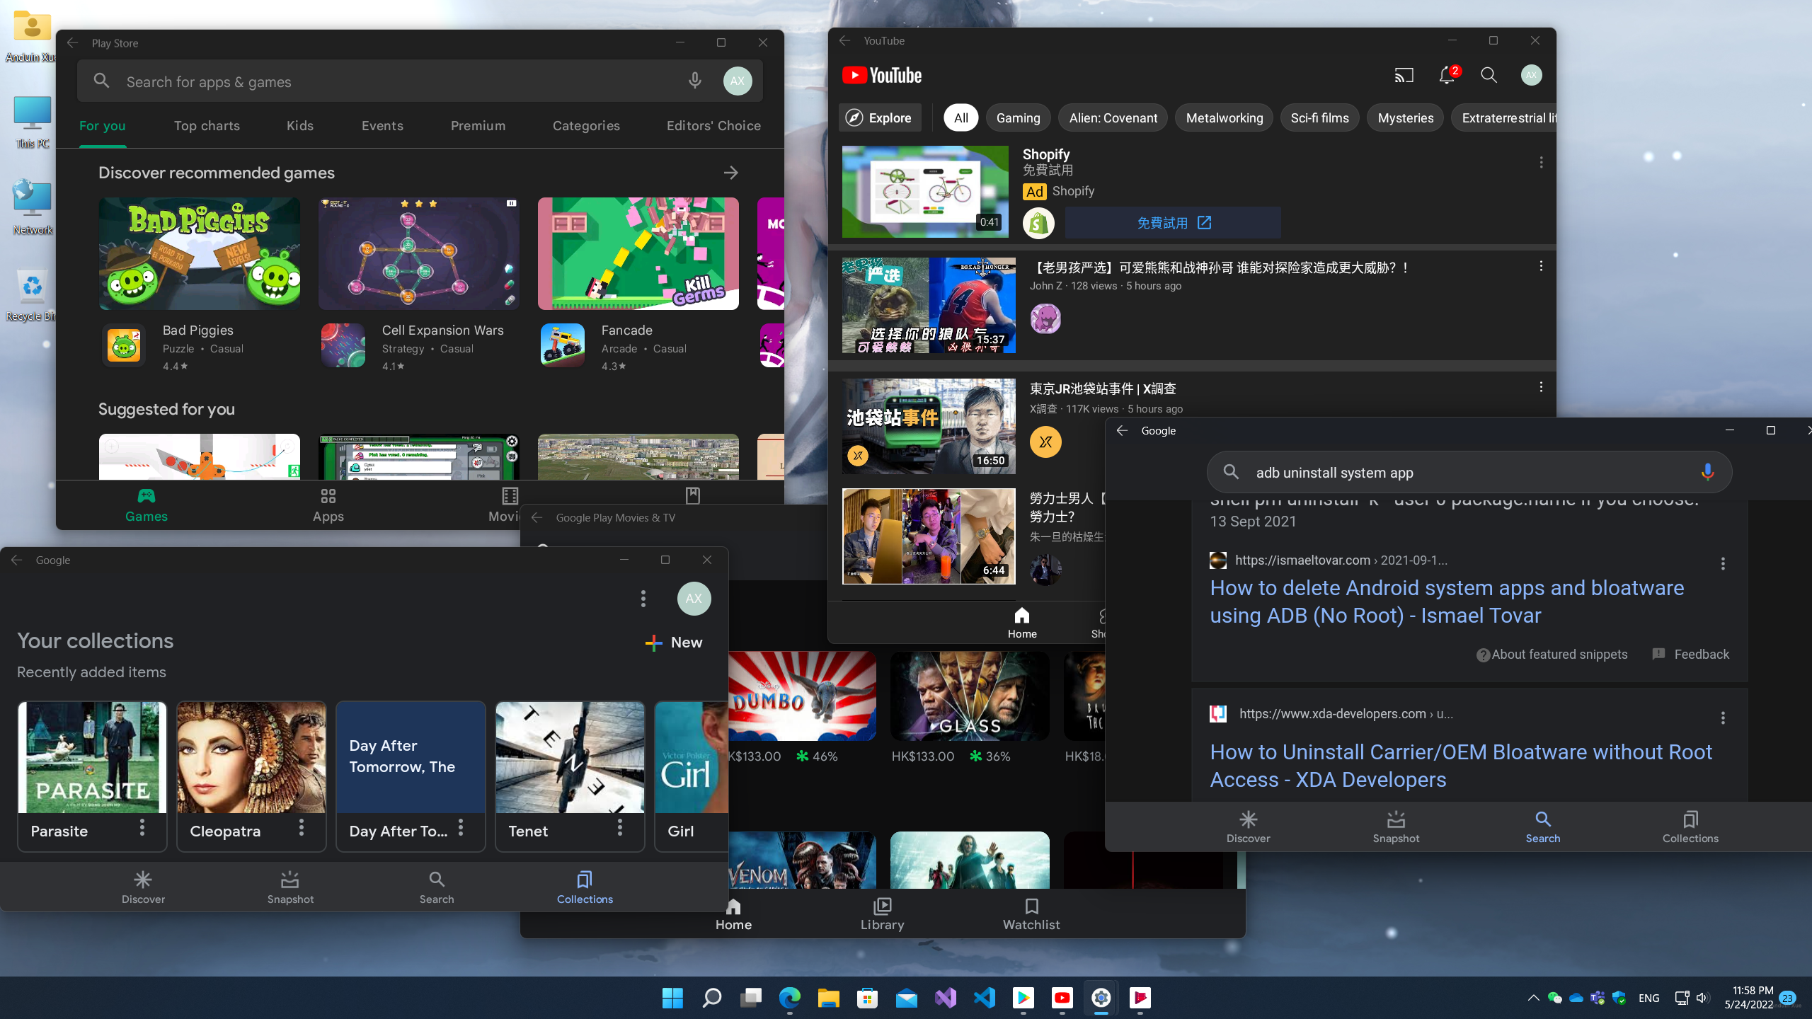The image size is (1812, 1019).
Task: Open File Explorer from the taskbar
Action: [x=828, y=998]
